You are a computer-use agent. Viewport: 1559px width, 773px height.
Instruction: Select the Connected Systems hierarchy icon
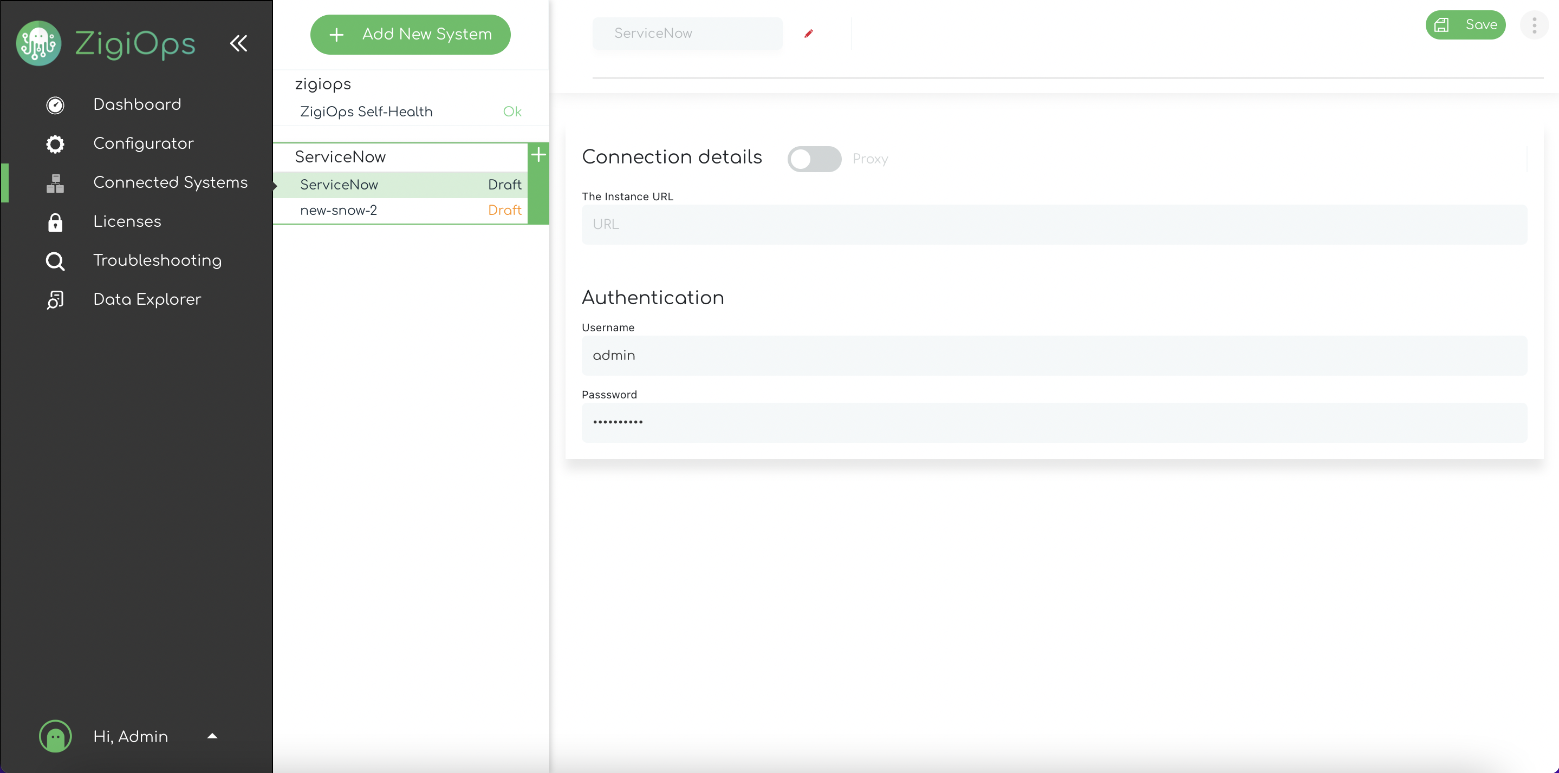pos(55,182)
